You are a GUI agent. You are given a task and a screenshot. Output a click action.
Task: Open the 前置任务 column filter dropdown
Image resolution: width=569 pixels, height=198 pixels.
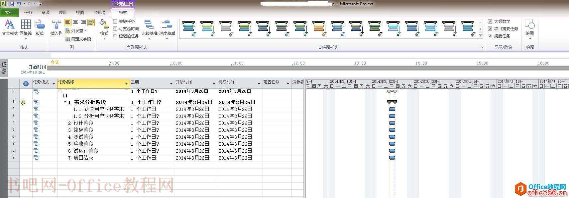288,84
